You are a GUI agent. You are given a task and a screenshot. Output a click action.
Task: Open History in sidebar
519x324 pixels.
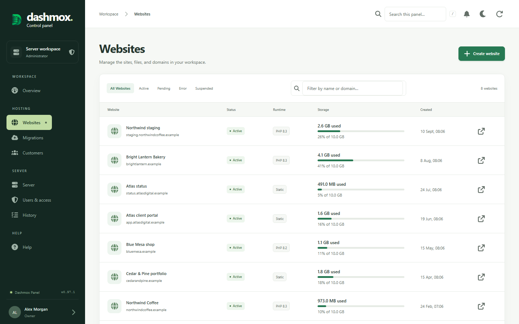24,215
